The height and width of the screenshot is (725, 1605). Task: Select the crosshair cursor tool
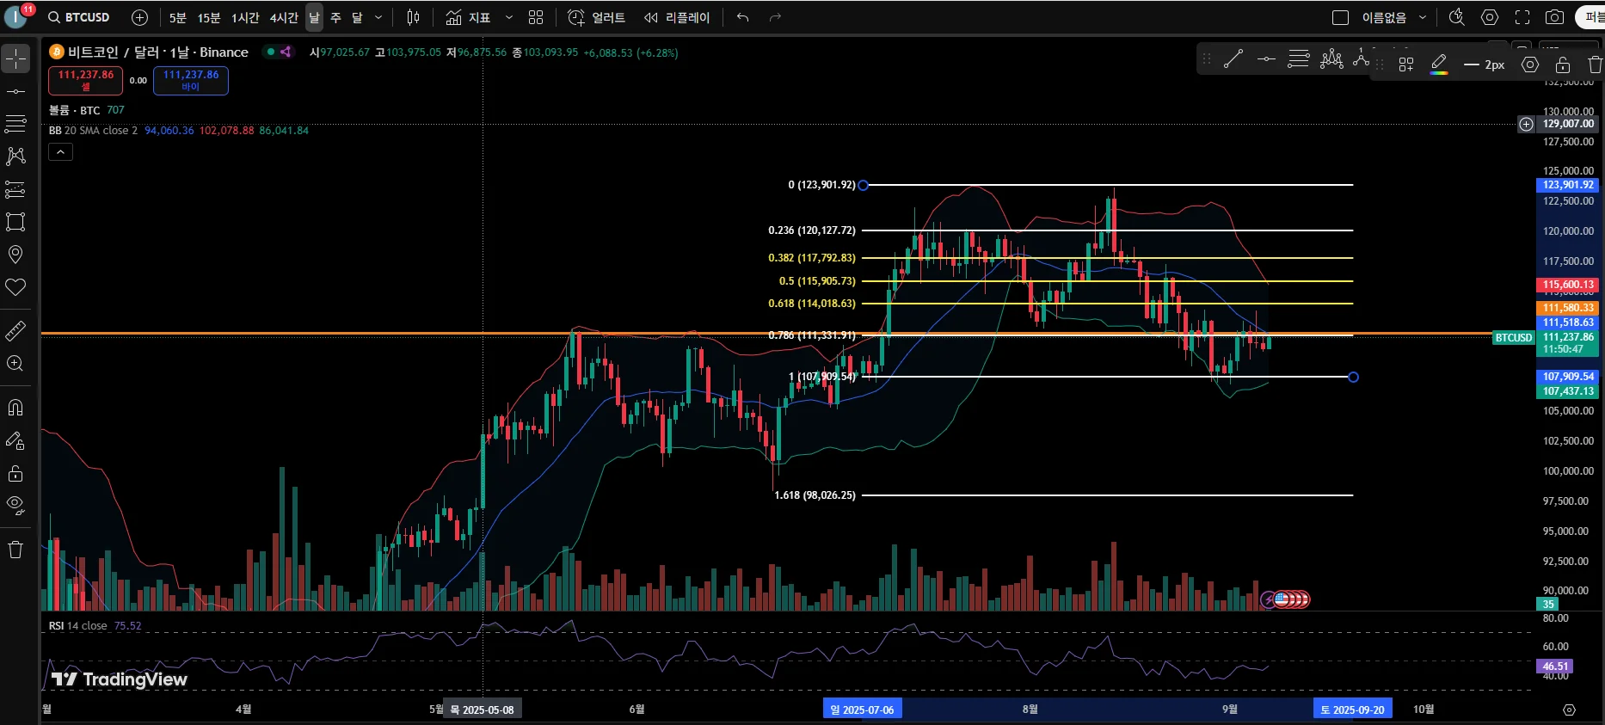(x=15, y=58)
